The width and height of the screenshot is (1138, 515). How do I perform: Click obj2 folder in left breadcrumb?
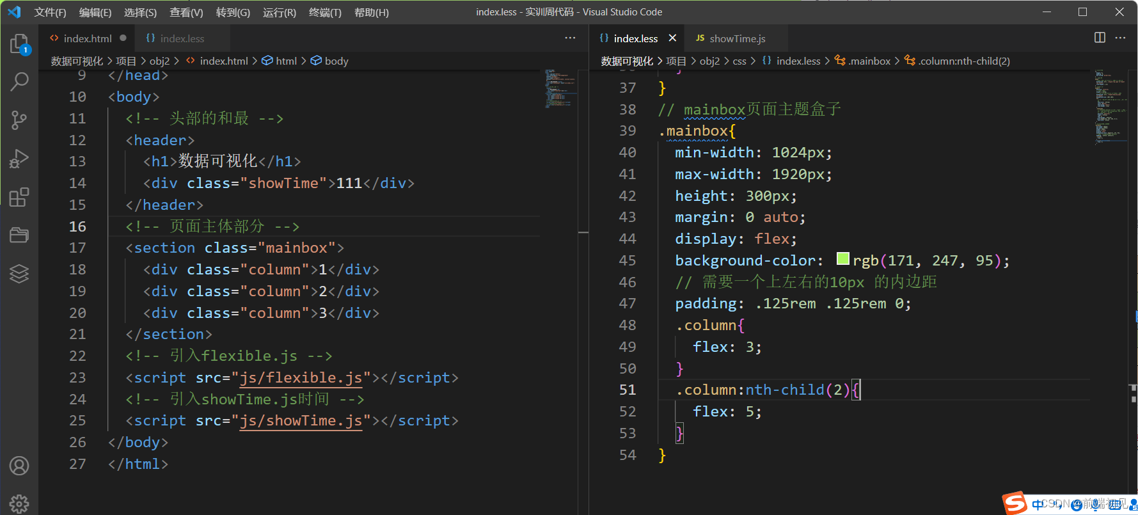(x=159, y=61)
